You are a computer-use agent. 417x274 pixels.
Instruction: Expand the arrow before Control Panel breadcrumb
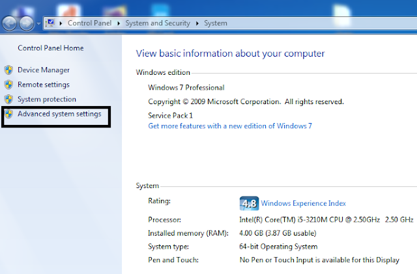61,23
